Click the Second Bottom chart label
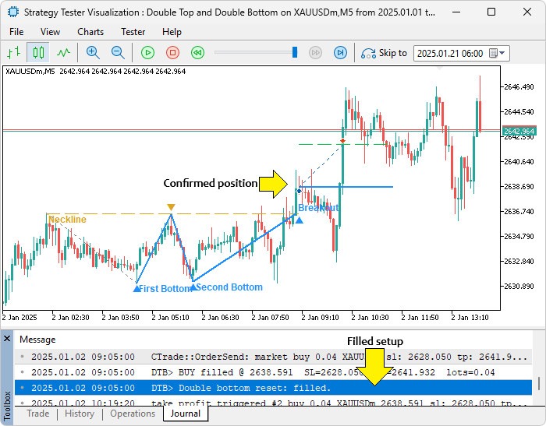Image resolution: width=546 pixels, height=426 pixels. [x=229, y=287]
